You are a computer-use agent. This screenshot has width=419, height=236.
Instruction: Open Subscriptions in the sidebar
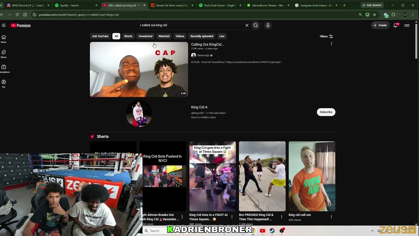coord(4,69)
